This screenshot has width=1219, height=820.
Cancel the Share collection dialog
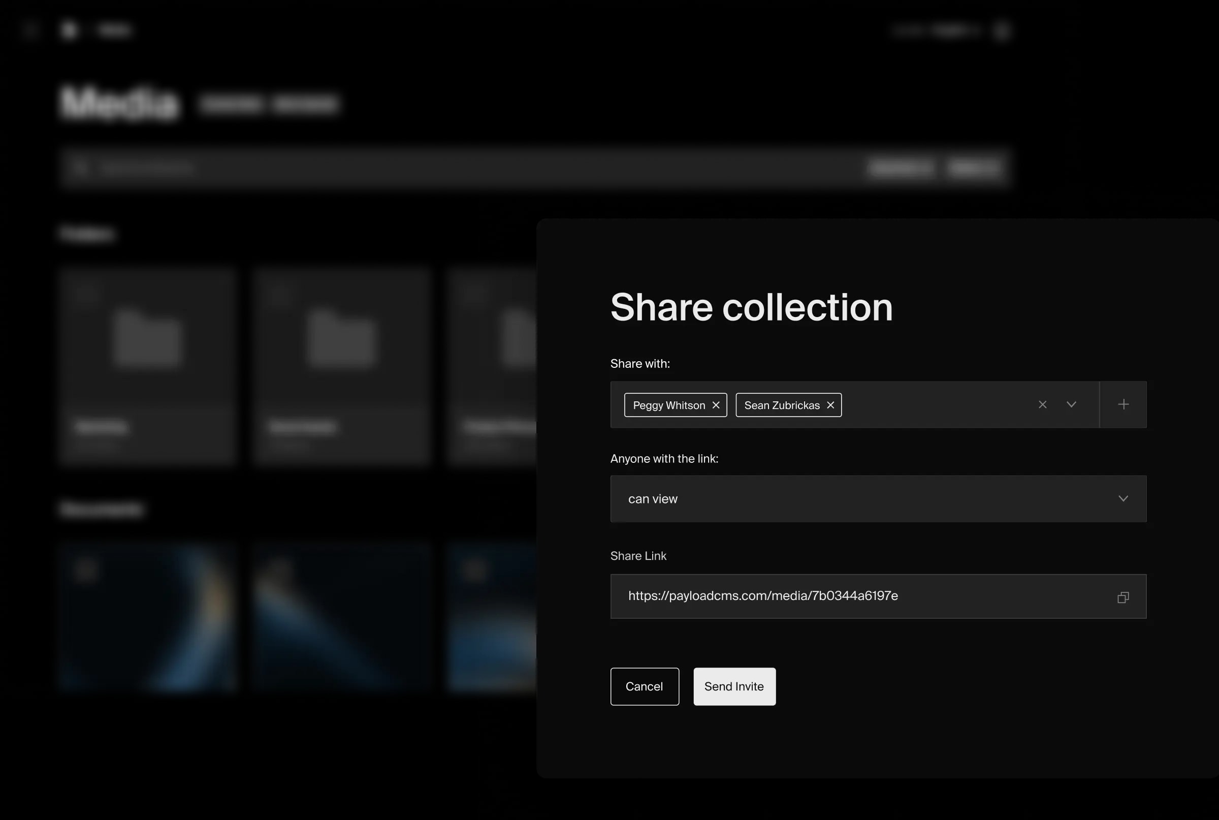tap(645, 686)
